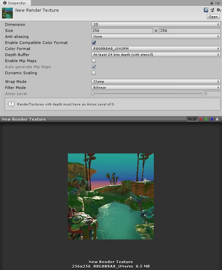
Task: Switch preview to RGB mode
Action: click(x=192, y=119)
